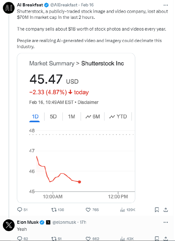This screenshot has width=175, height=241.
Task: Open more options on Elon Musk reply
Action: 166,222
